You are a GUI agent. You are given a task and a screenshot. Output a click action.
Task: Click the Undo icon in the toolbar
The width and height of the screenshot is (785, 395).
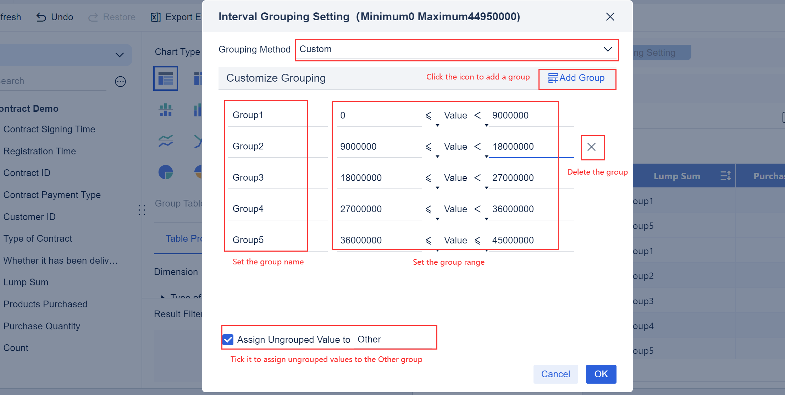[42, 17]
